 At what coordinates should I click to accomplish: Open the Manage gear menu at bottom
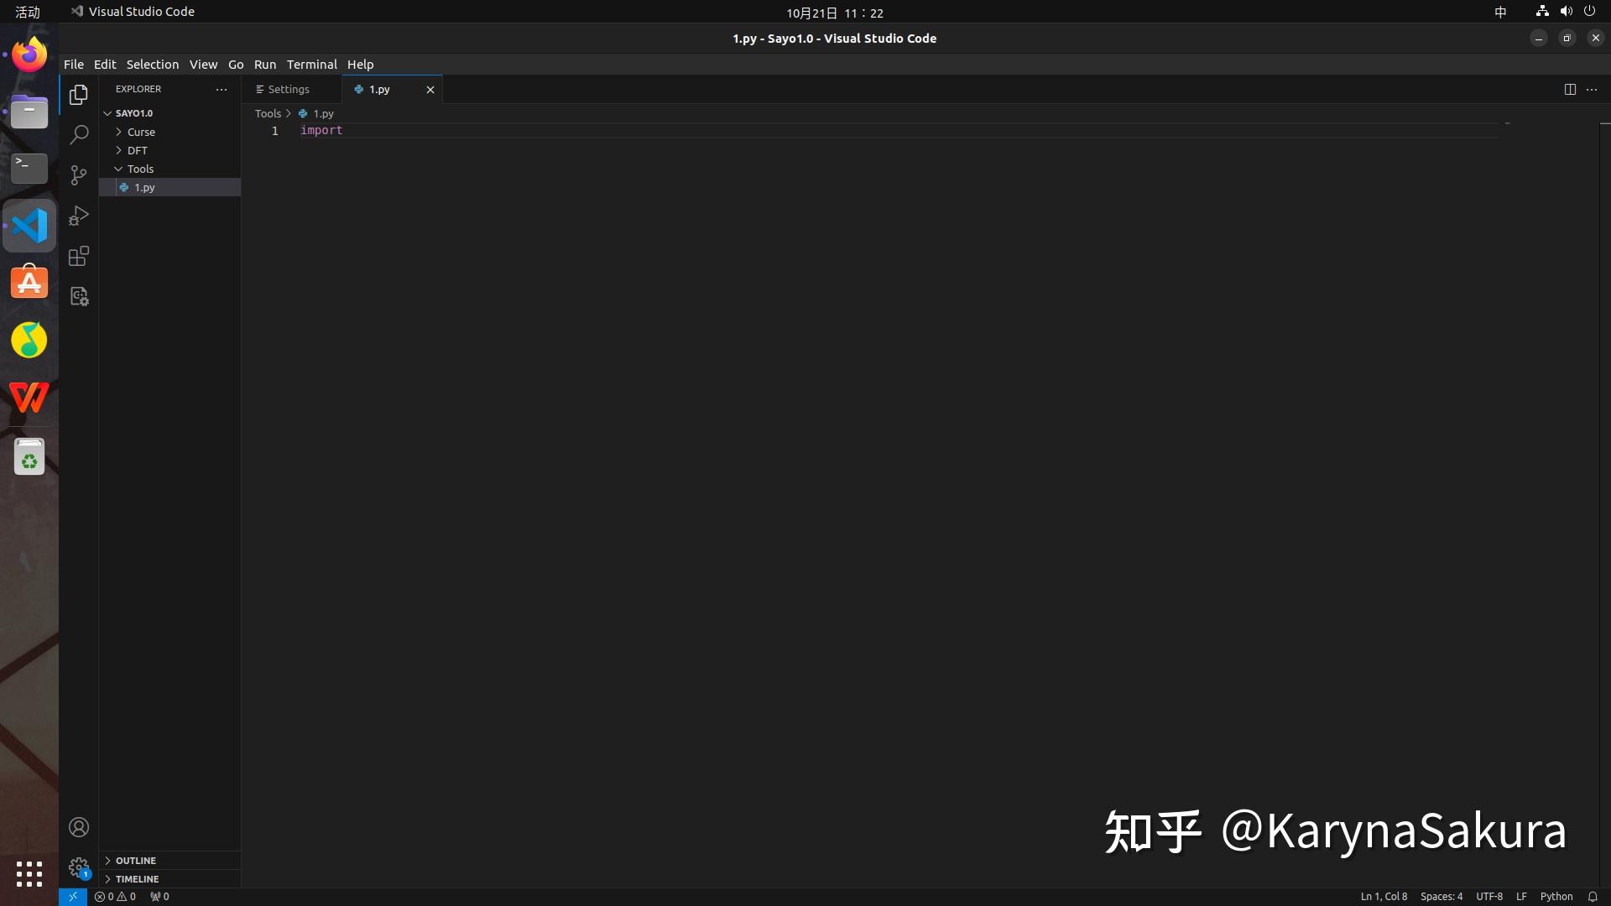coord(78,867)
